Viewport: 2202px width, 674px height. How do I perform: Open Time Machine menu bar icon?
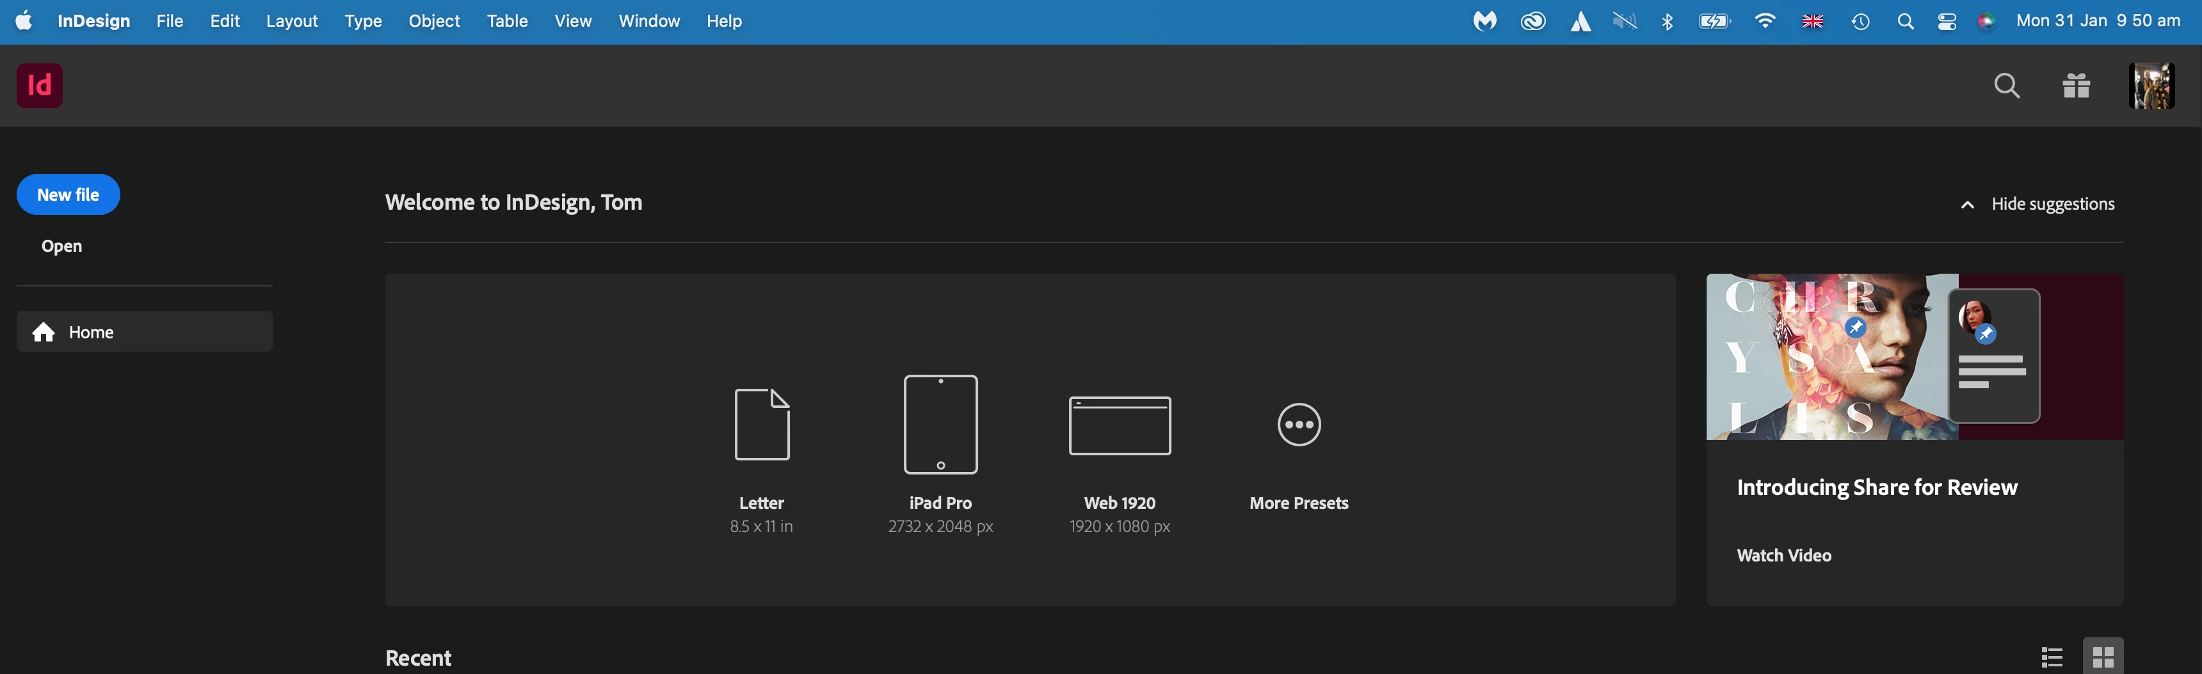click(1860, 22)
